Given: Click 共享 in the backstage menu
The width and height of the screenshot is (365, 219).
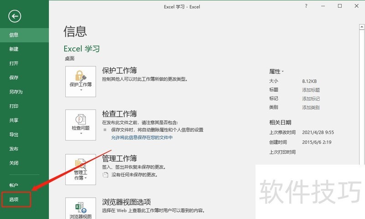Looking at the screenshot, I should point(14,120).
